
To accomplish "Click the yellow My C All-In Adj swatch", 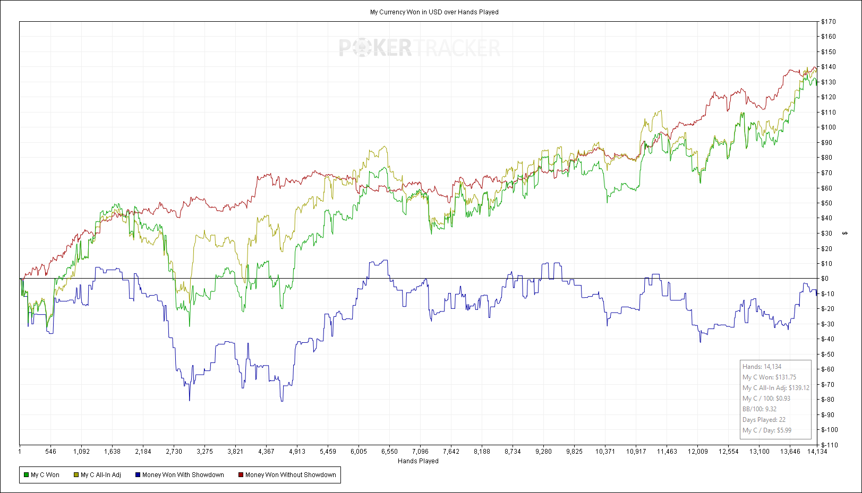I will [76, 475].
